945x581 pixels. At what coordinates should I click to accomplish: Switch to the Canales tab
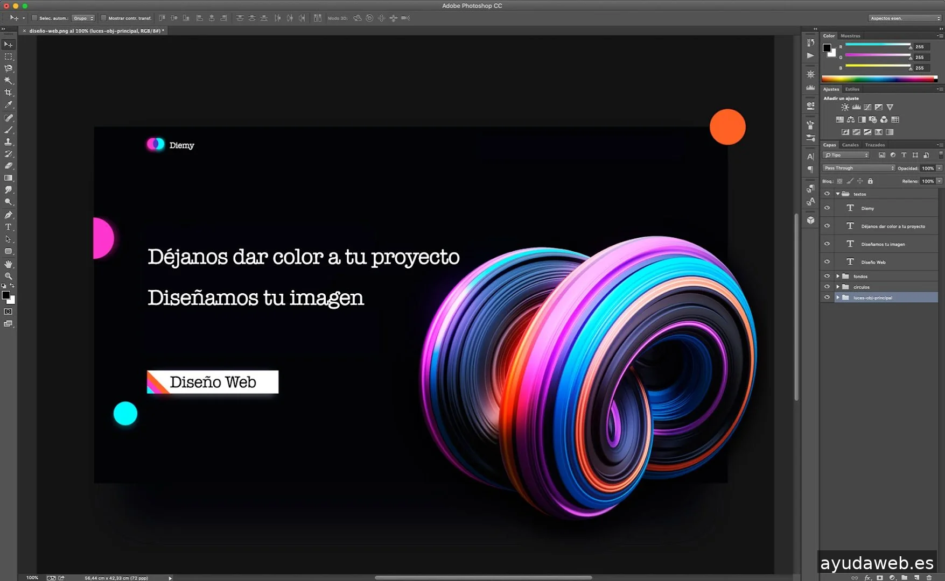[850, 145]
